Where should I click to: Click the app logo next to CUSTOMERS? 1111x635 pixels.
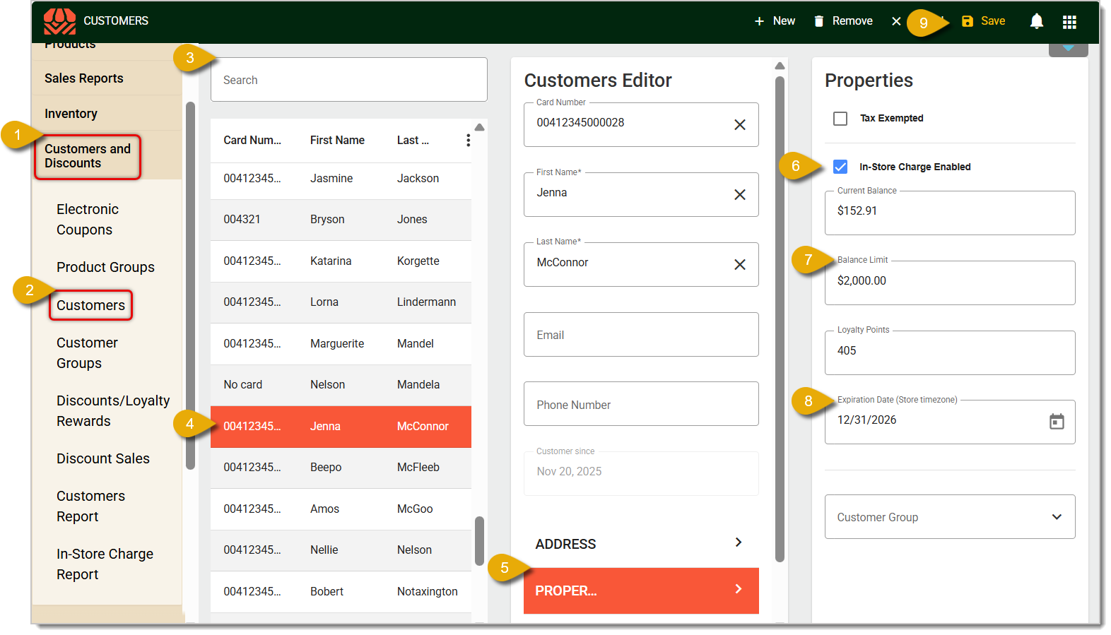click(x=59, y=21)
